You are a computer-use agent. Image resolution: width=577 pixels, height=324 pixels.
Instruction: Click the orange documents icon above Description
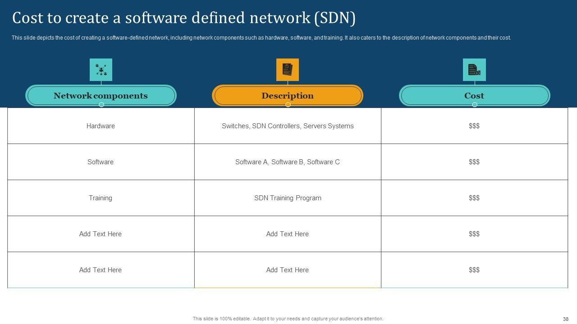point(288,70)
